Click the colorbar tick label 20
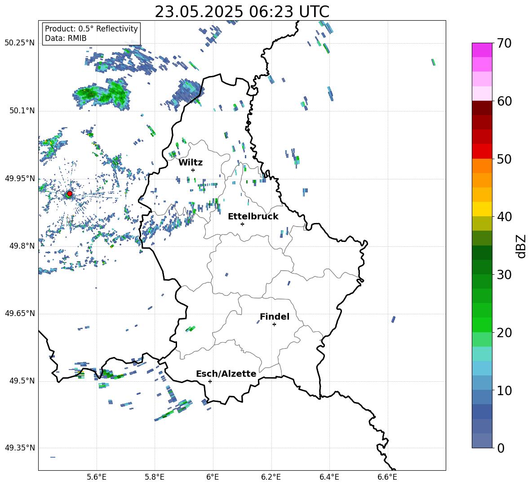Screen dimensions: 532x486 [505, 333]
